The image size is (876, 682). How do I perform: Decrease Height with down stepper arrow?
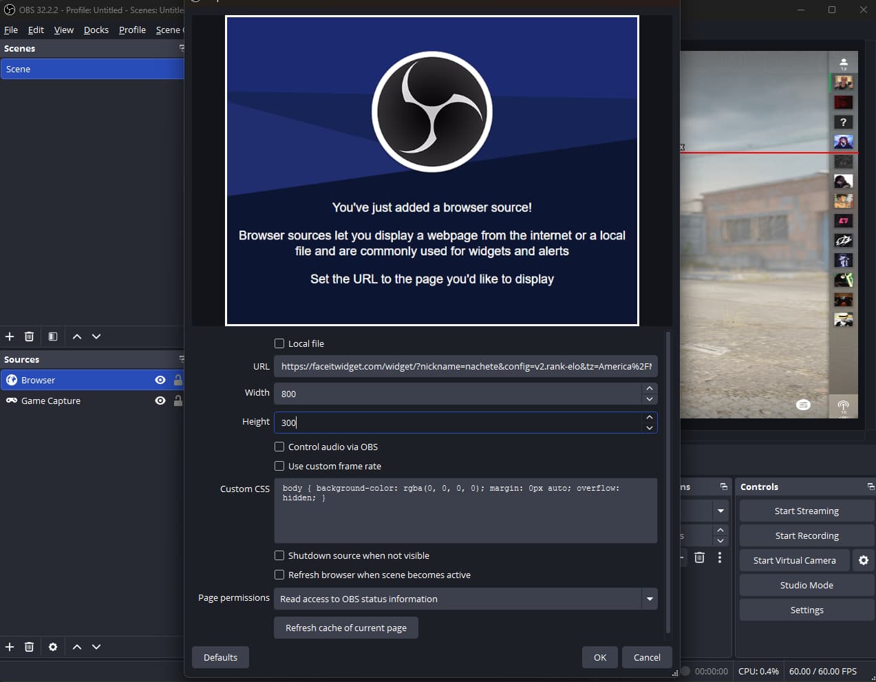tap(650, 428)
